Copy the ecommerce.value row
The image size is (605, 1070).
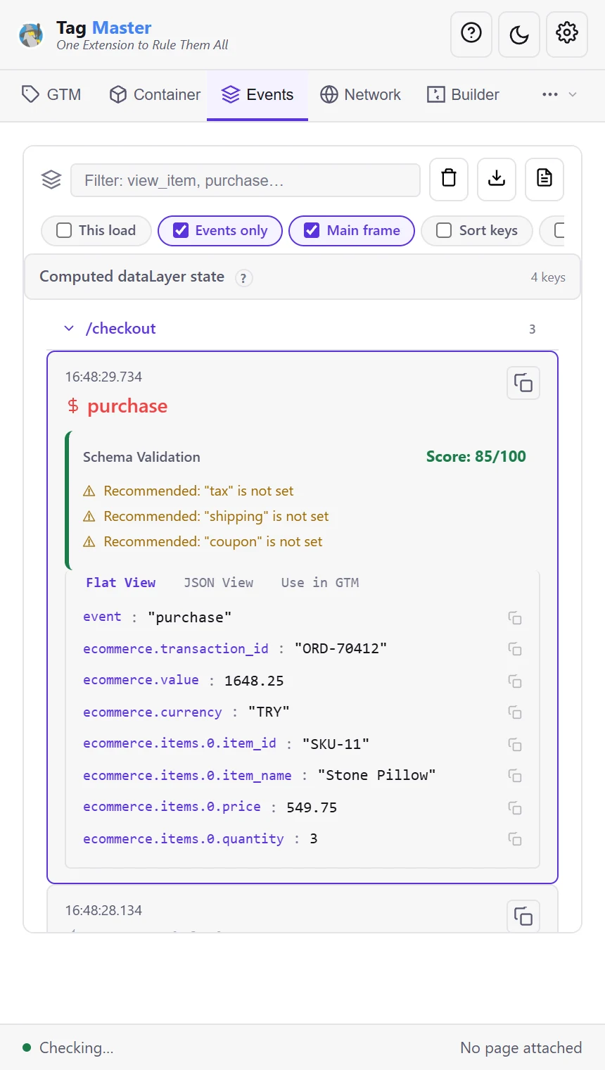(515, 681)
